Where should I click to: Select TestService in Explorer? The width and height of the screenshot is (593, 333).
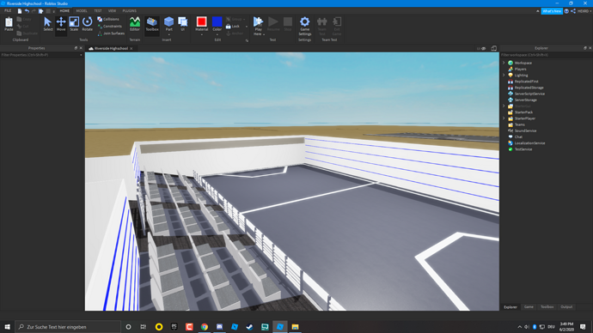tap(523, 149)
